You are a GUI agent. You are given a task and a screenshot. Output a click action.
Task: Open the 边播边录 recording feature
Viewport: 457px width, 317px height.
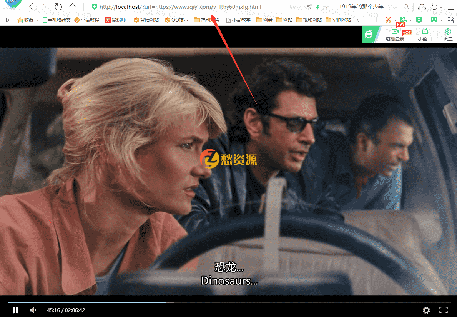(x=395, y=35)
